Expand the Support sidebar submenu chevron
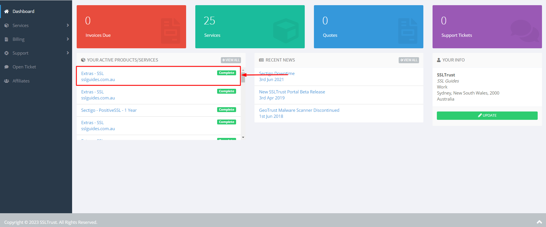 coord(68,53)
